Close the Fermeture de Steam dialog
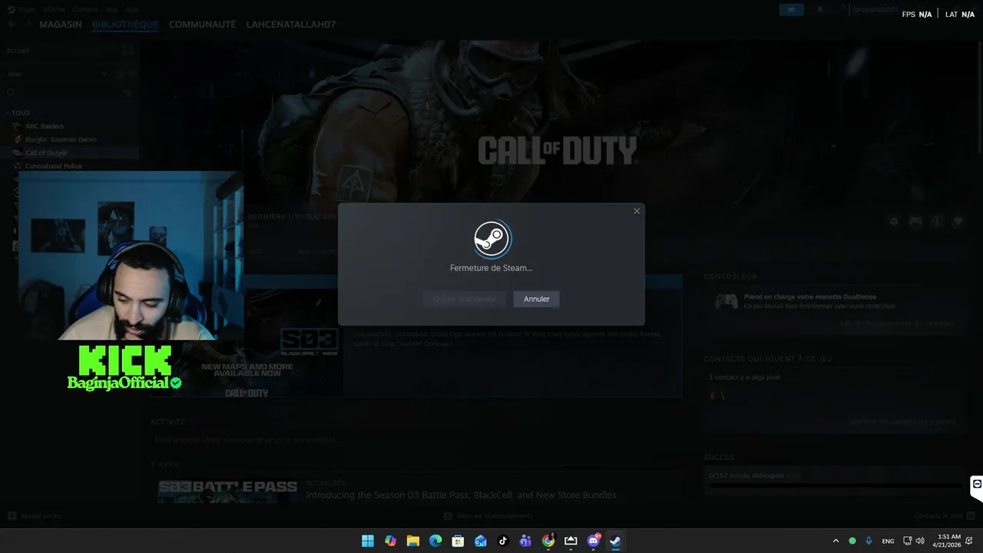This screenshot has width=983, height=553. click(x=637, y=211)
